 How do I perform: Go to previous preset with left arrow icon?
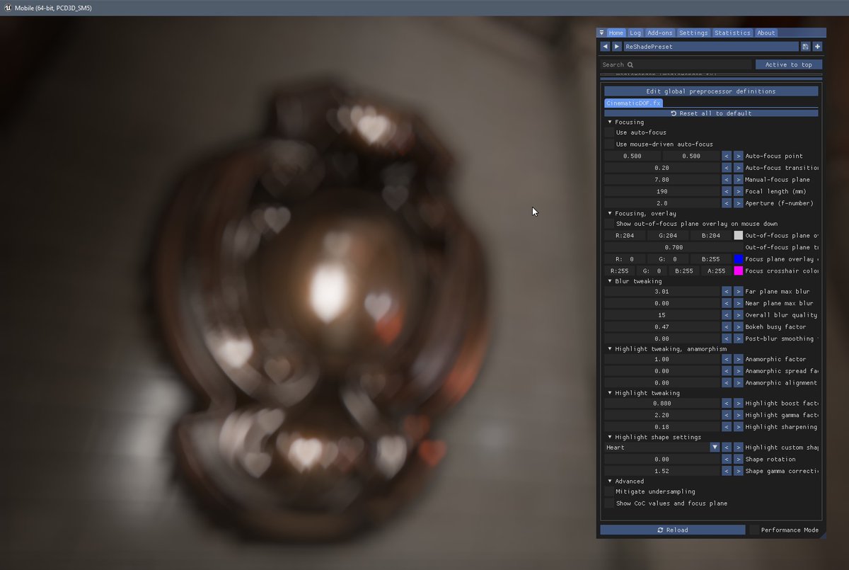point(606,46)
